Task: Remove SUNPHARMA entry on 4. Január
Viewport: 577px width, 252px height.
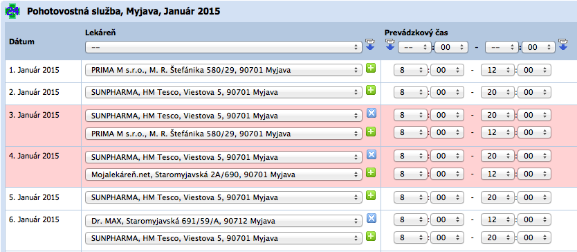Action: tap(371, 155)
